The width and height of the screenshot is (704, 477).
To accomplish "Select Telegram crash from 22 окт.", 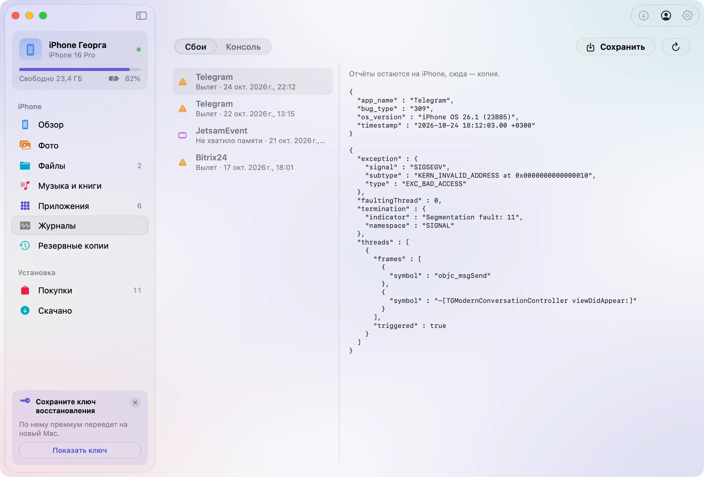I will click(253, 108).
